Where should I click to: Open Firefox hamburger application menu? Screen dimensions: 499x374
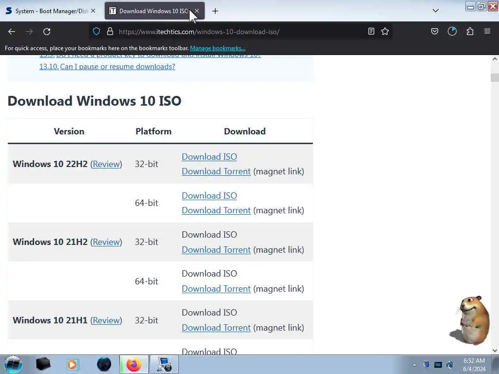point(487,31)
